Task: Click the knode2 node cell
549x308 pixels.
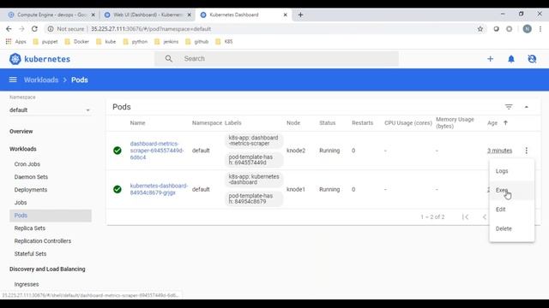Action: [296, 151]
